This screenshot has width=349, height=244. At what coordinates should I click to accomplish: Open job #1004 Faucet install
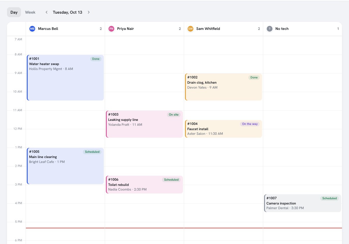pyautogui.click(x=224, y=129)
